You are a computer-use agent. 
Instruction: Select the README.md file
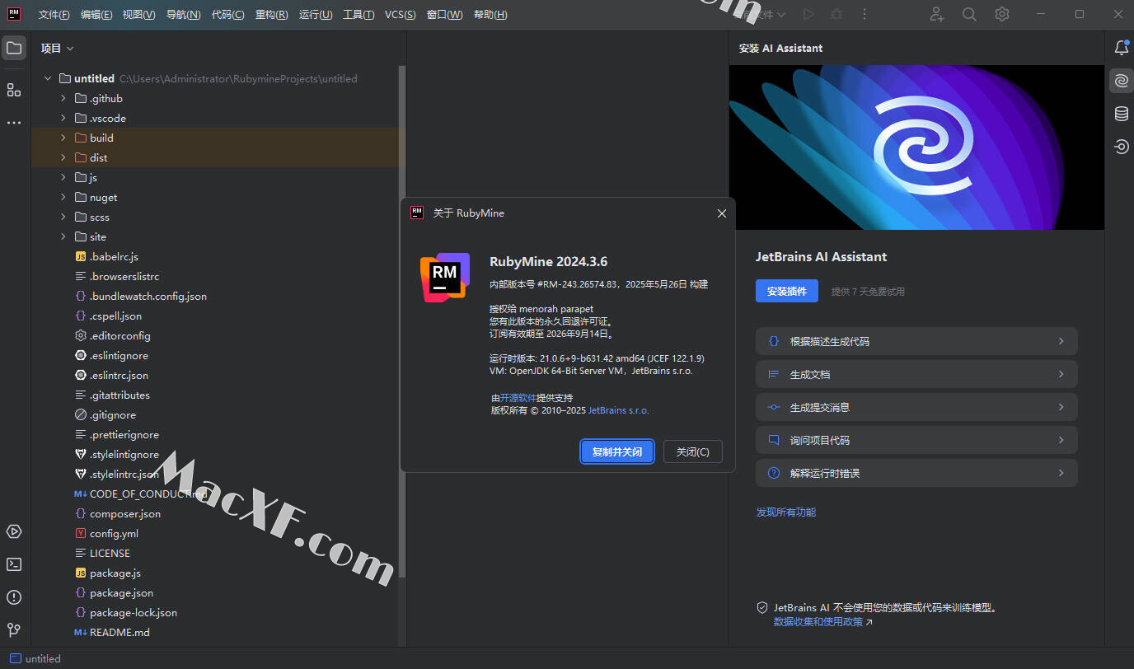coord(119,632)
